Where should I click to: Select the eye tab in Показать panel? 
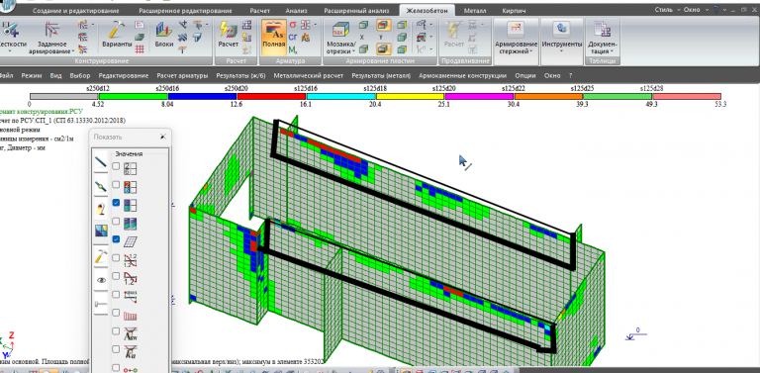101,280
